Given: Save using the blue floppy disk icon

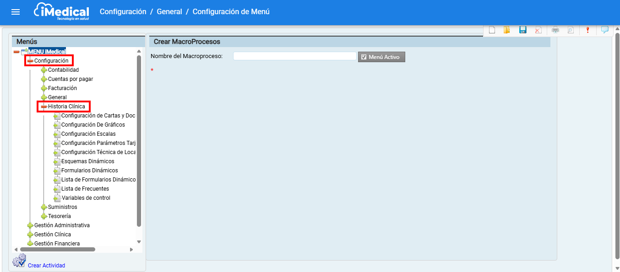Looking at the screenshot, I should (x=522, y=30).
